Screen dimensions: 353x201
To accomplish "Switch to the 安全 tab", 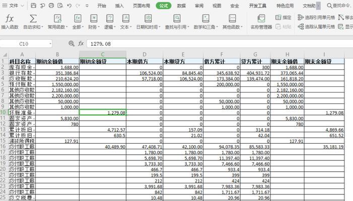I will pyautogui.click(x=235, y=6).
